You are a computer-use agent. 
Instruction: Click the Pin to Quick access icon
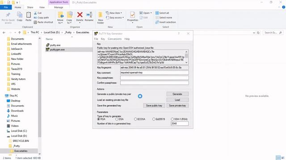click(x=8, y=15)
